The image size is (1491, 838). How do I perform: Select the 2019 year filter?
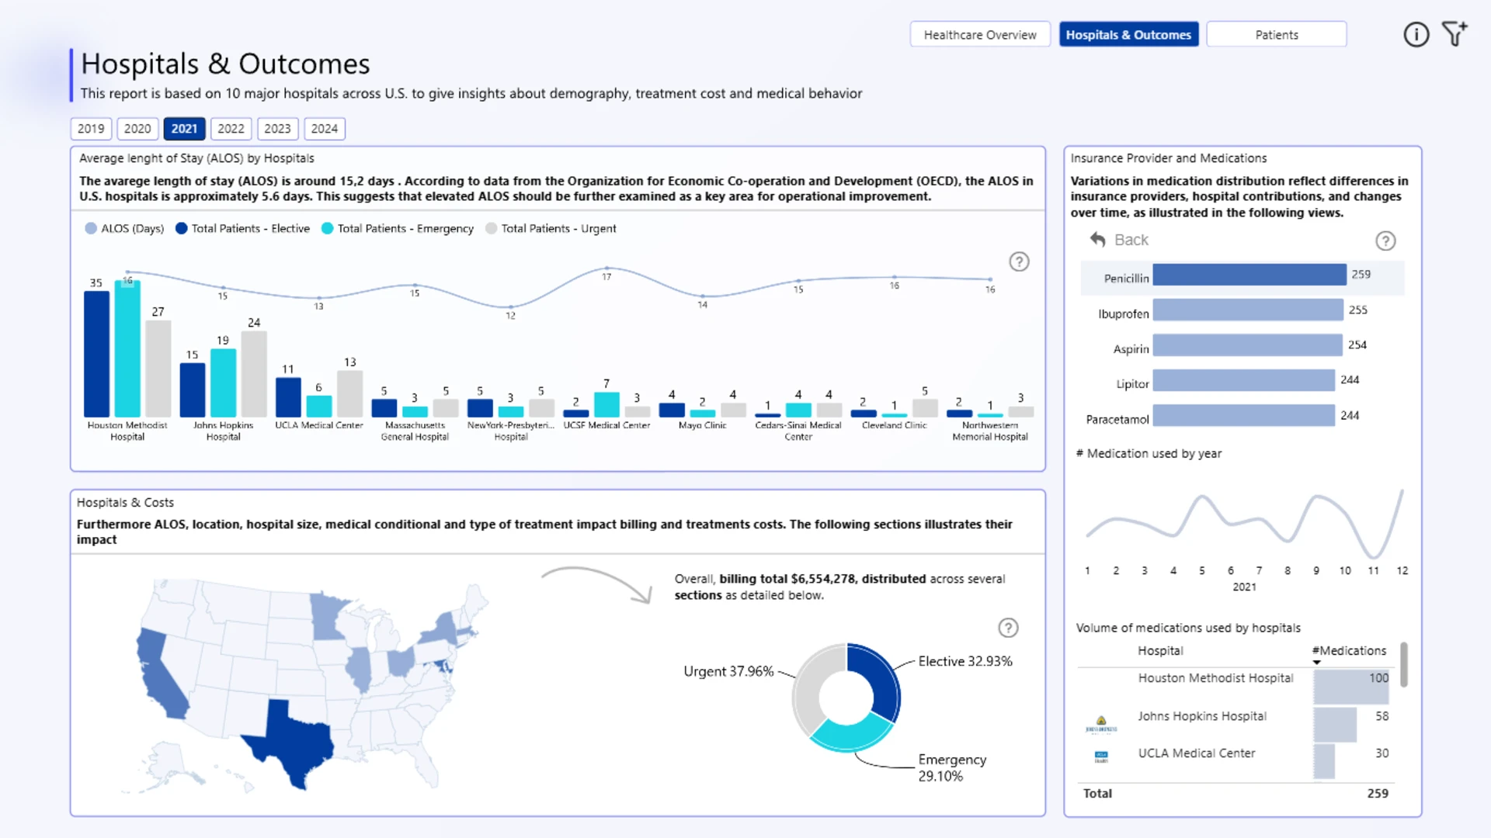[91, 129]
